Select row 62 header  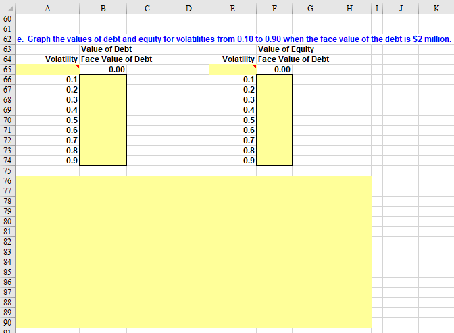pos(7,39)
